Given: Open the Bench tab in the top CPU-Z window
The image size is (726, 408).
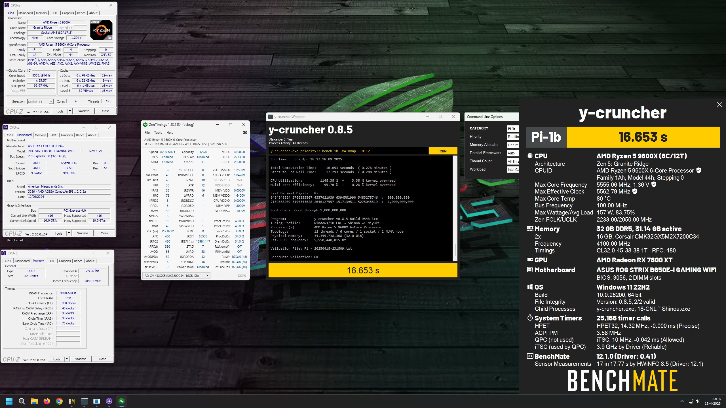Looking at the screenshot, I should click(81, 13).
